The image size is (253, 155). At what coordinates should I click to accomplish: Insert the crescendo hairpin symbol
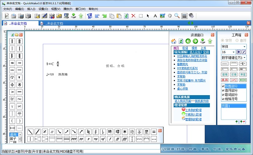coord(38,139)
